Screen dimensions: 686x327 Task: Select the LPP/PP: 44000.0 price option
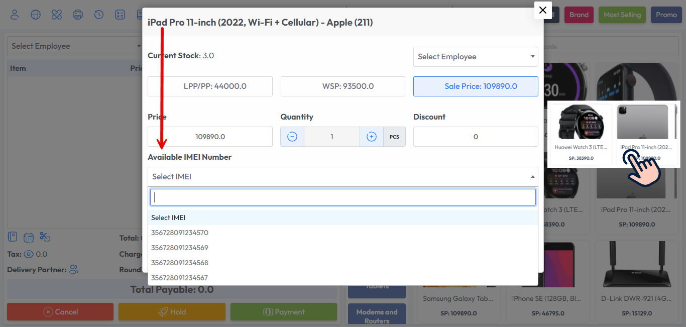210,86
